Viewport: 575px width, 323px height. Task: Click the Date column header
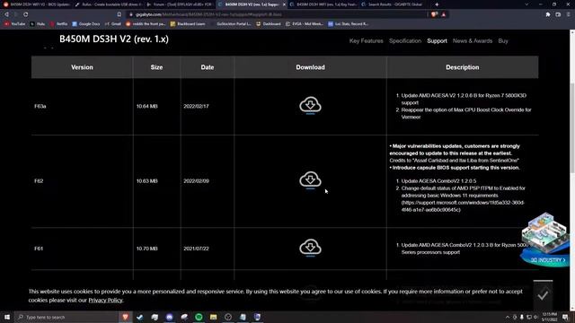point(208,67)
